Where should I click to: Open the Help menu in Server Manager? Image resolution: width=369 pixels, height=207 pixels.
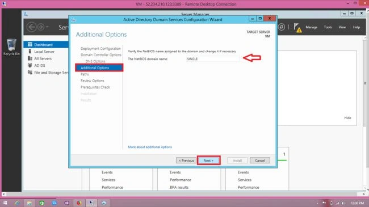click(x=357, y=27)
